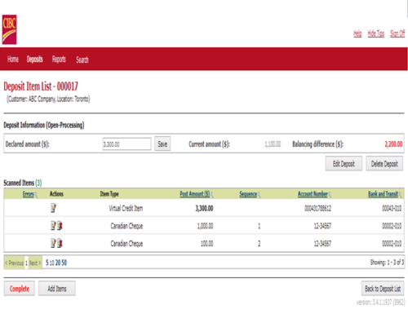
Task: Click the Add Items button
Action: [57, 289]
